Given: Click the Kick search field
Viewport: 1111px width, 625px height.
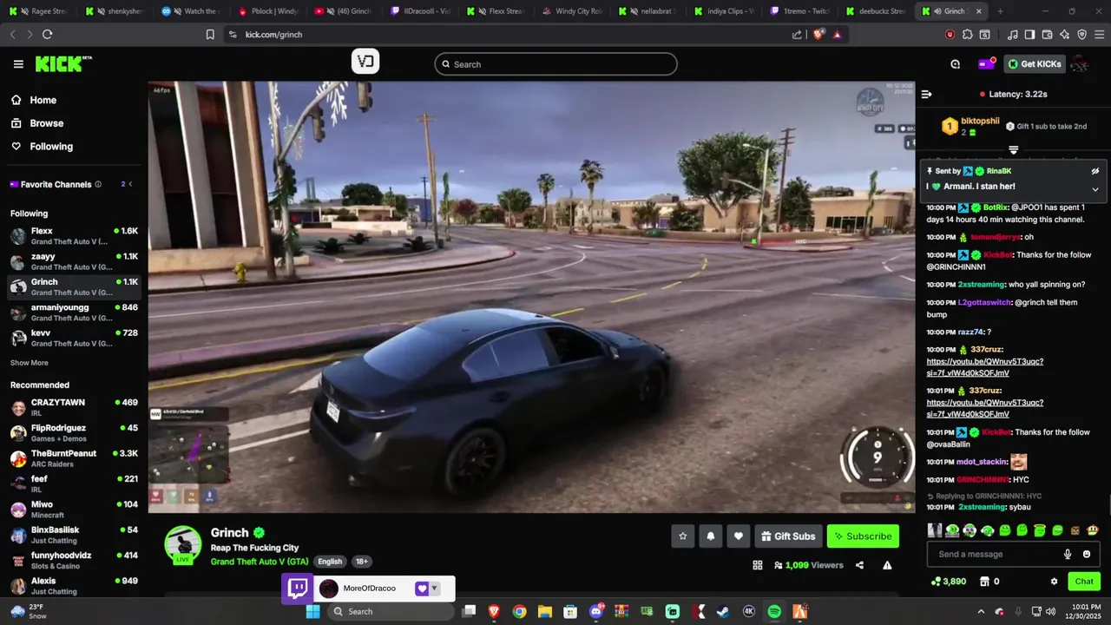Looking at the screenshot, I should 555,64.
